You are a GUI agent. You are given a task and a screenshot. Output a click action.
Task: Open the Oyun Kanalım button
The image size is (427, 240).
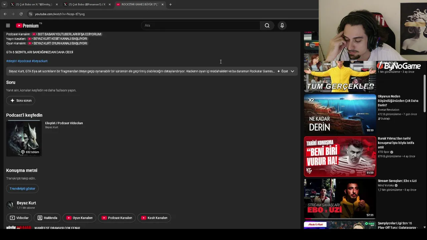coord(79,218)
